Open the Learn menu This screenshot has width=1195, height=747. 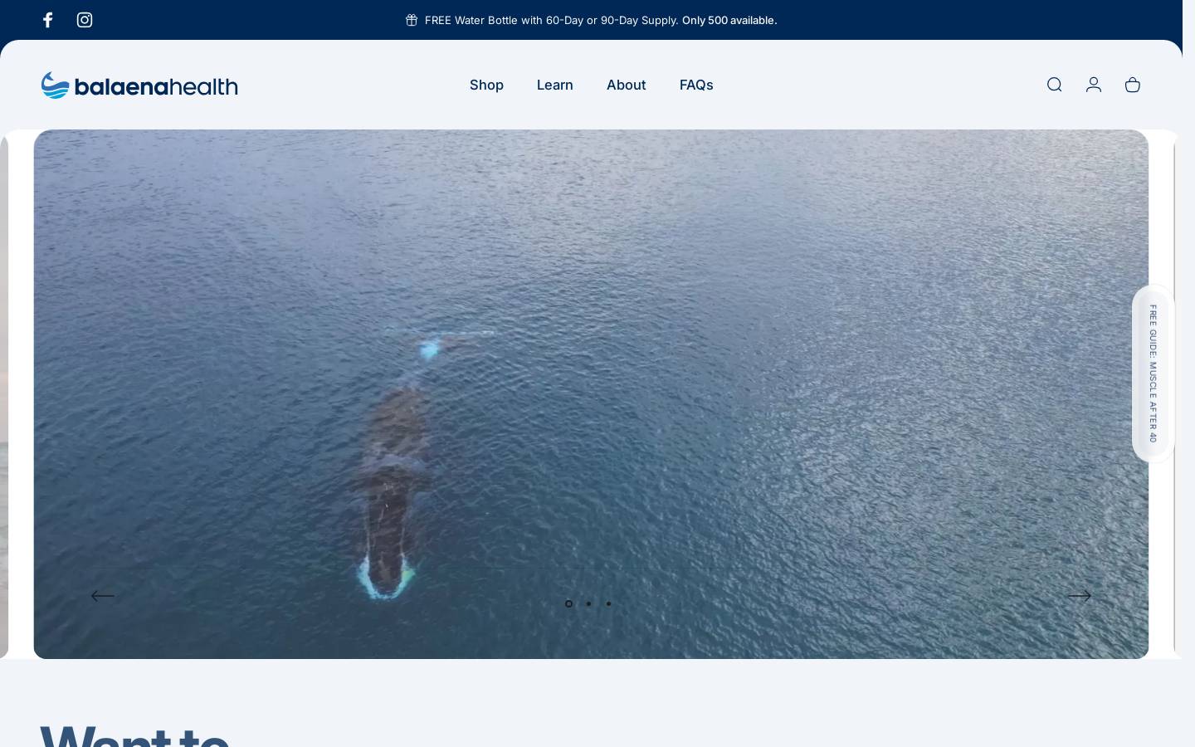555,85
